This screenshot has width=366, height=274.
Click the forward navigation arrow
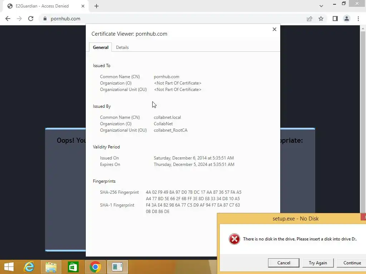19,19
